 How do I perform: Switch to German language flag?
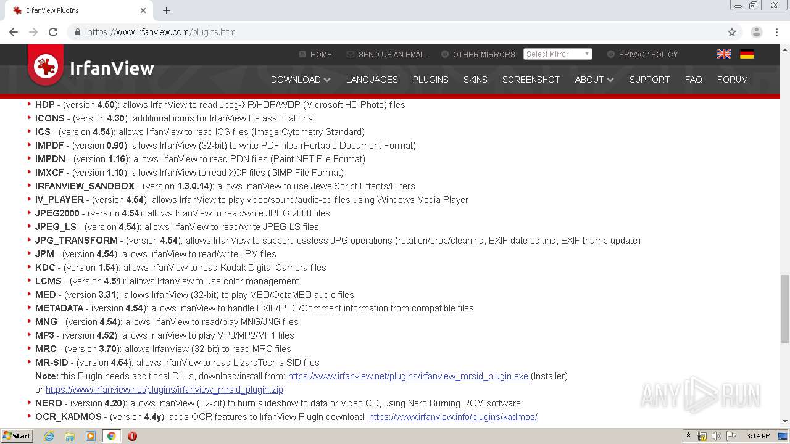coord(747,54)
